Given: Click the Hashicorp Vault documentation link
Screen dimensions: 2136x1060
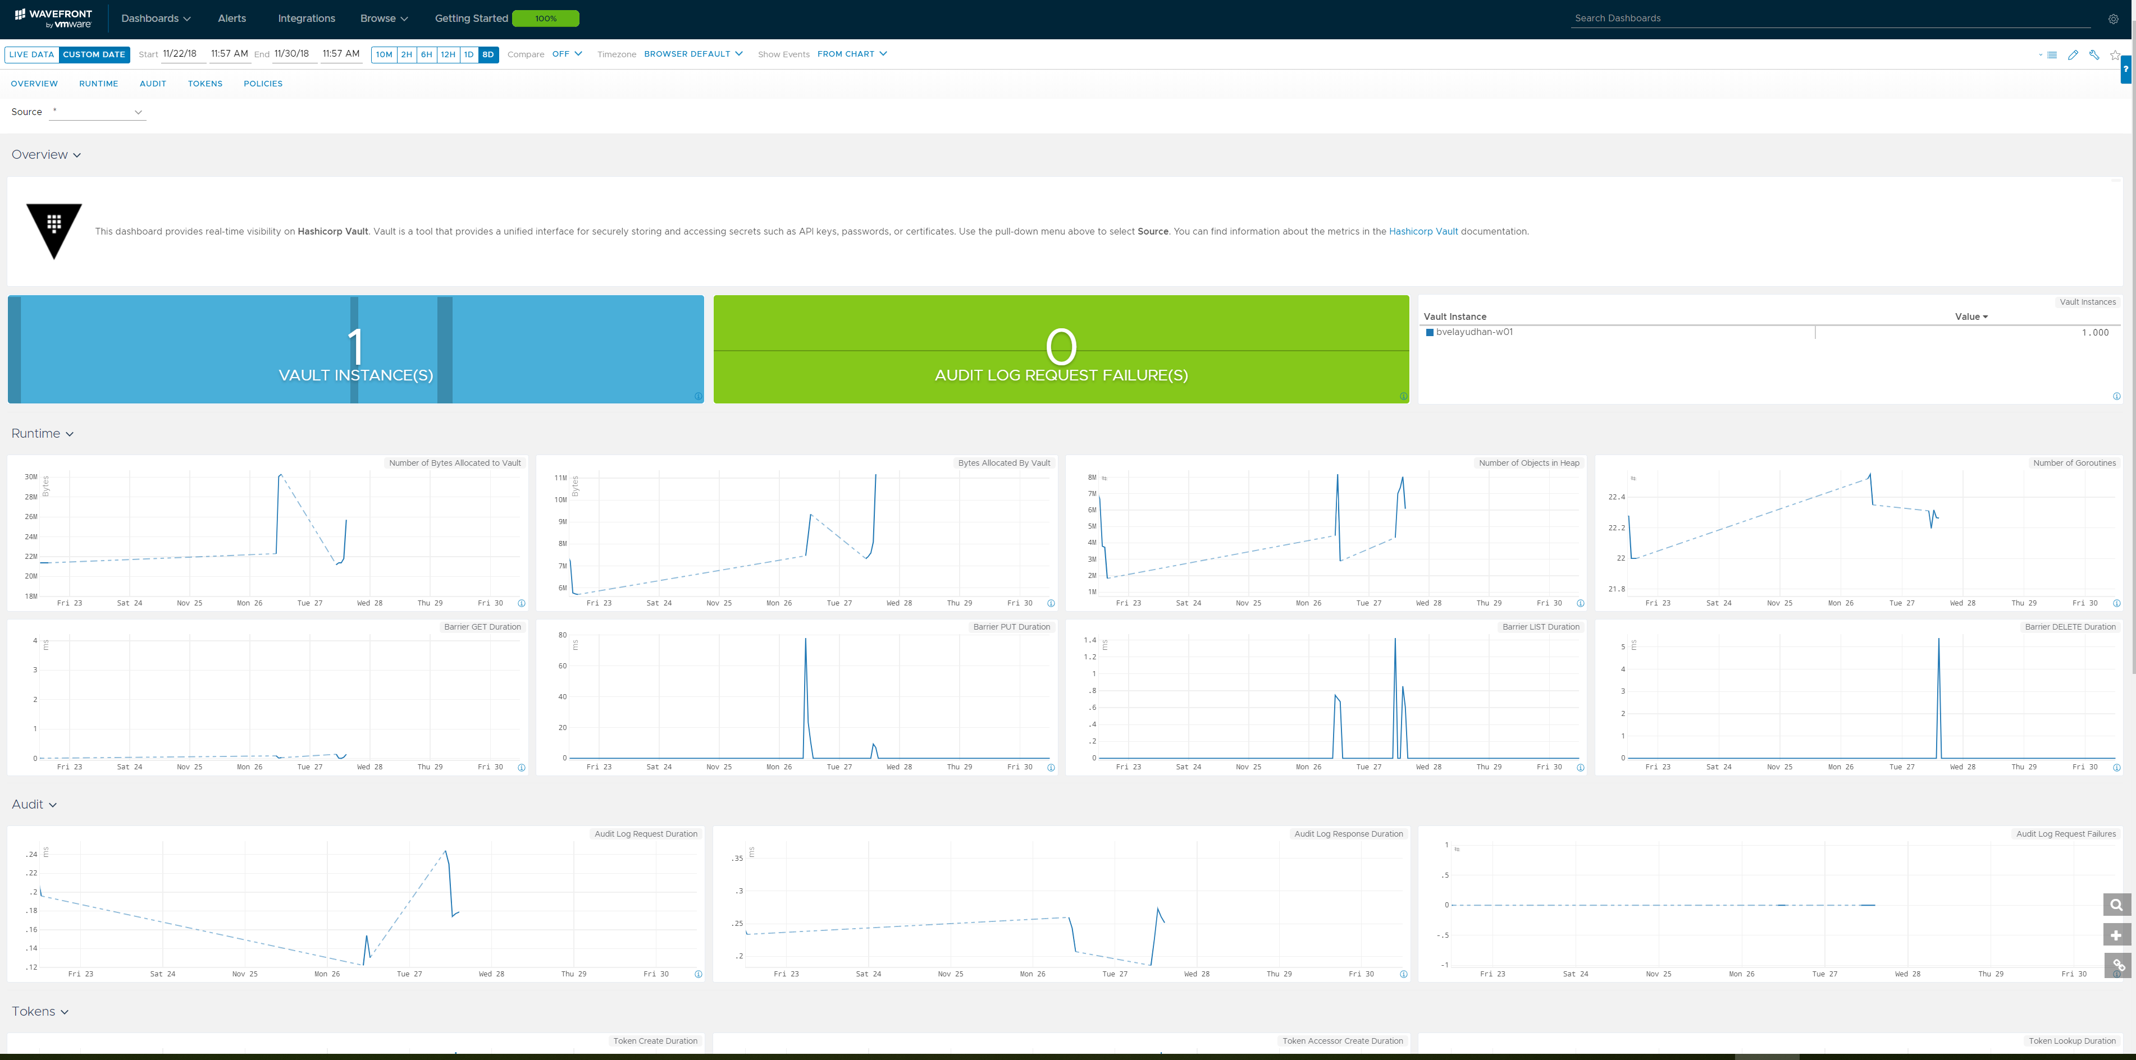Looking at the screenshot, I should (1423, 230).
